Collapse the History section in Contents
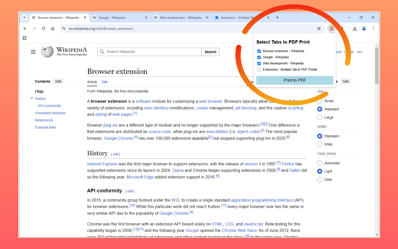 (x=32, y=98)
